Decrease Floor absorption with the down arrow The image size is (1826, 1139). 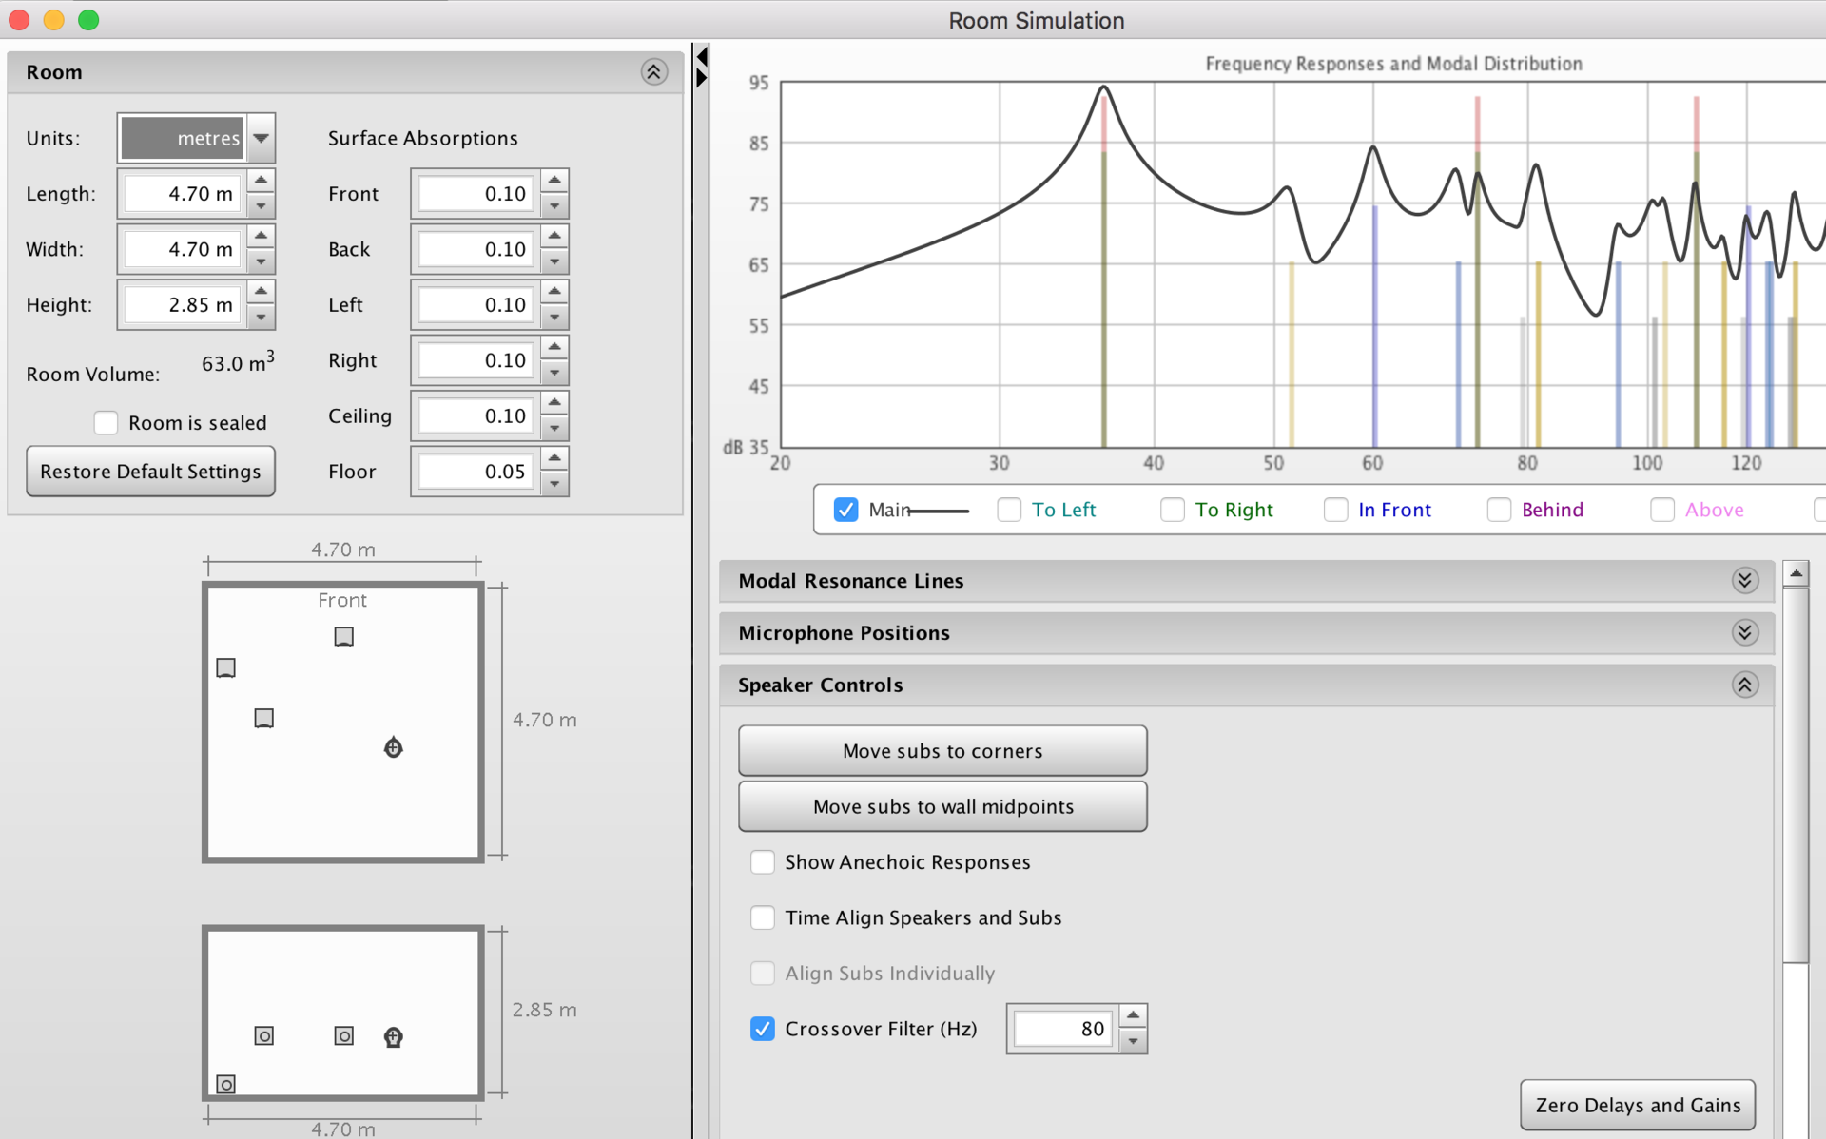554,484
